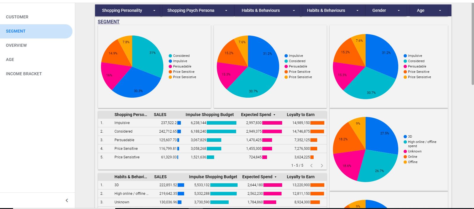Go to previous page in Shopping Personality table
The width and height of the screenshot is (474, 209).
click(x=312, y=165)
